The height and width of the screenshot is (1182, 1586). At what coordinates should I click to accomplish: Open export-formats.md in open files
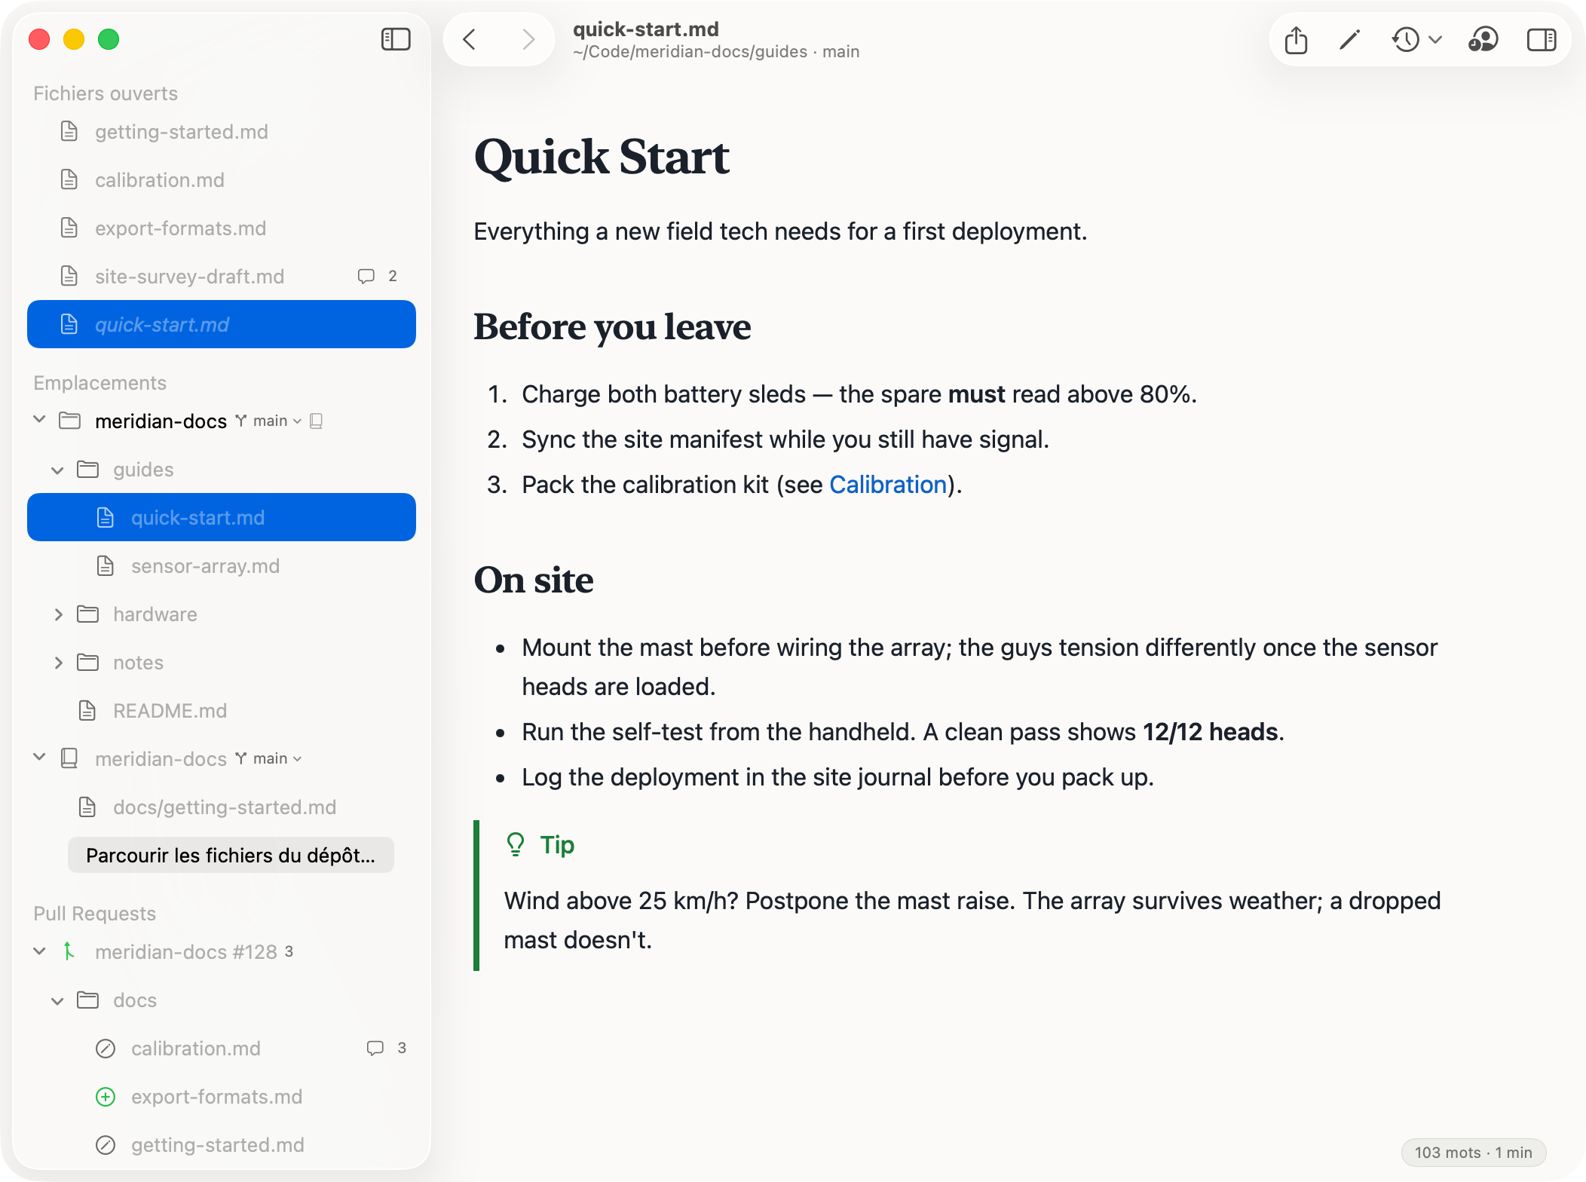click(222, 228)
